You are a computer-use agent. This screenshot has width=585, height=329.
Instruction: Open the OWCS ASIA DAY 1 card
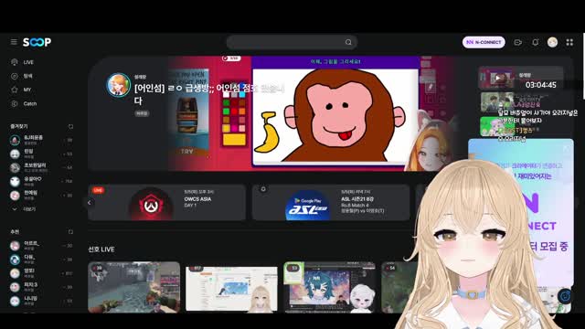click(x=166, y=202)
